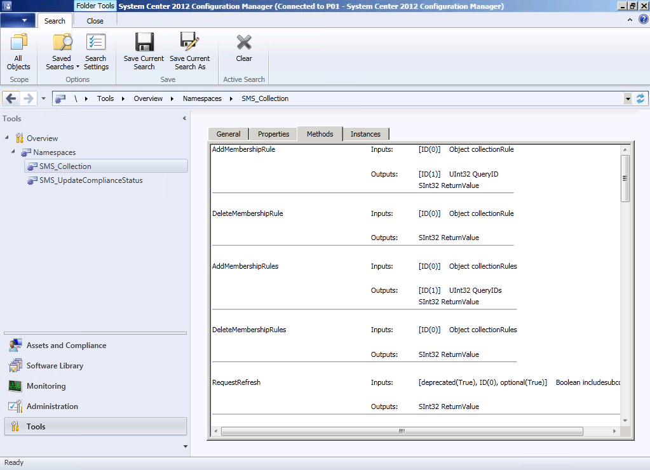
Task: Click the All Objects scope icon
Action: (18, 42)
